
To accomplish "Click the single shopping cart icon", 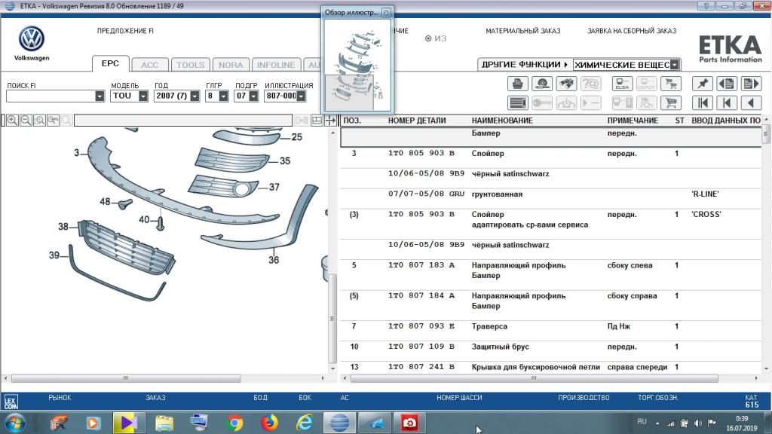I will point(671,102).
